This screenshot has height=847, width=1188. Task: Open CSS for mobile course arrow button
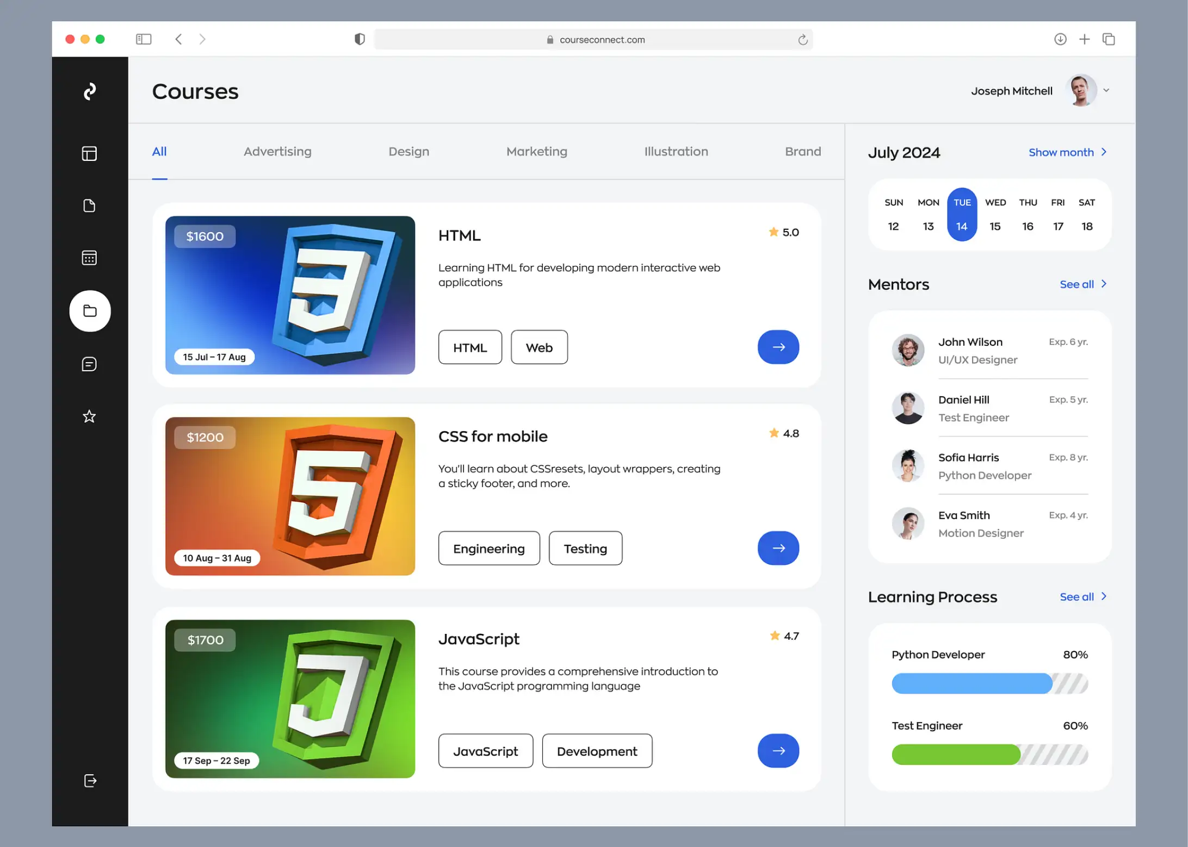click(x=778, y=548)
